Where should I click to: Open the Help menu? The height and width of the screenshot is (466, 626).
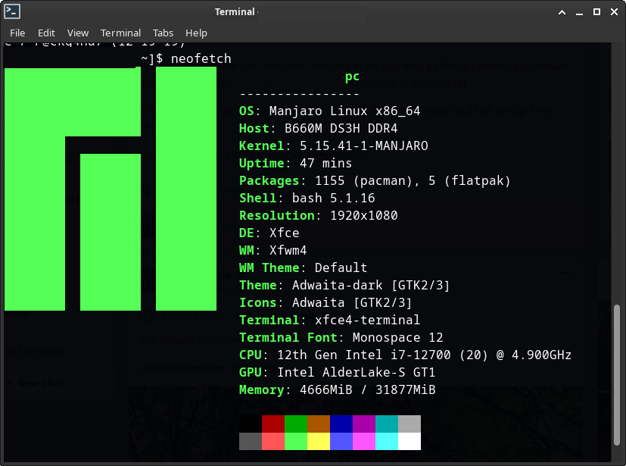(196, 33)
